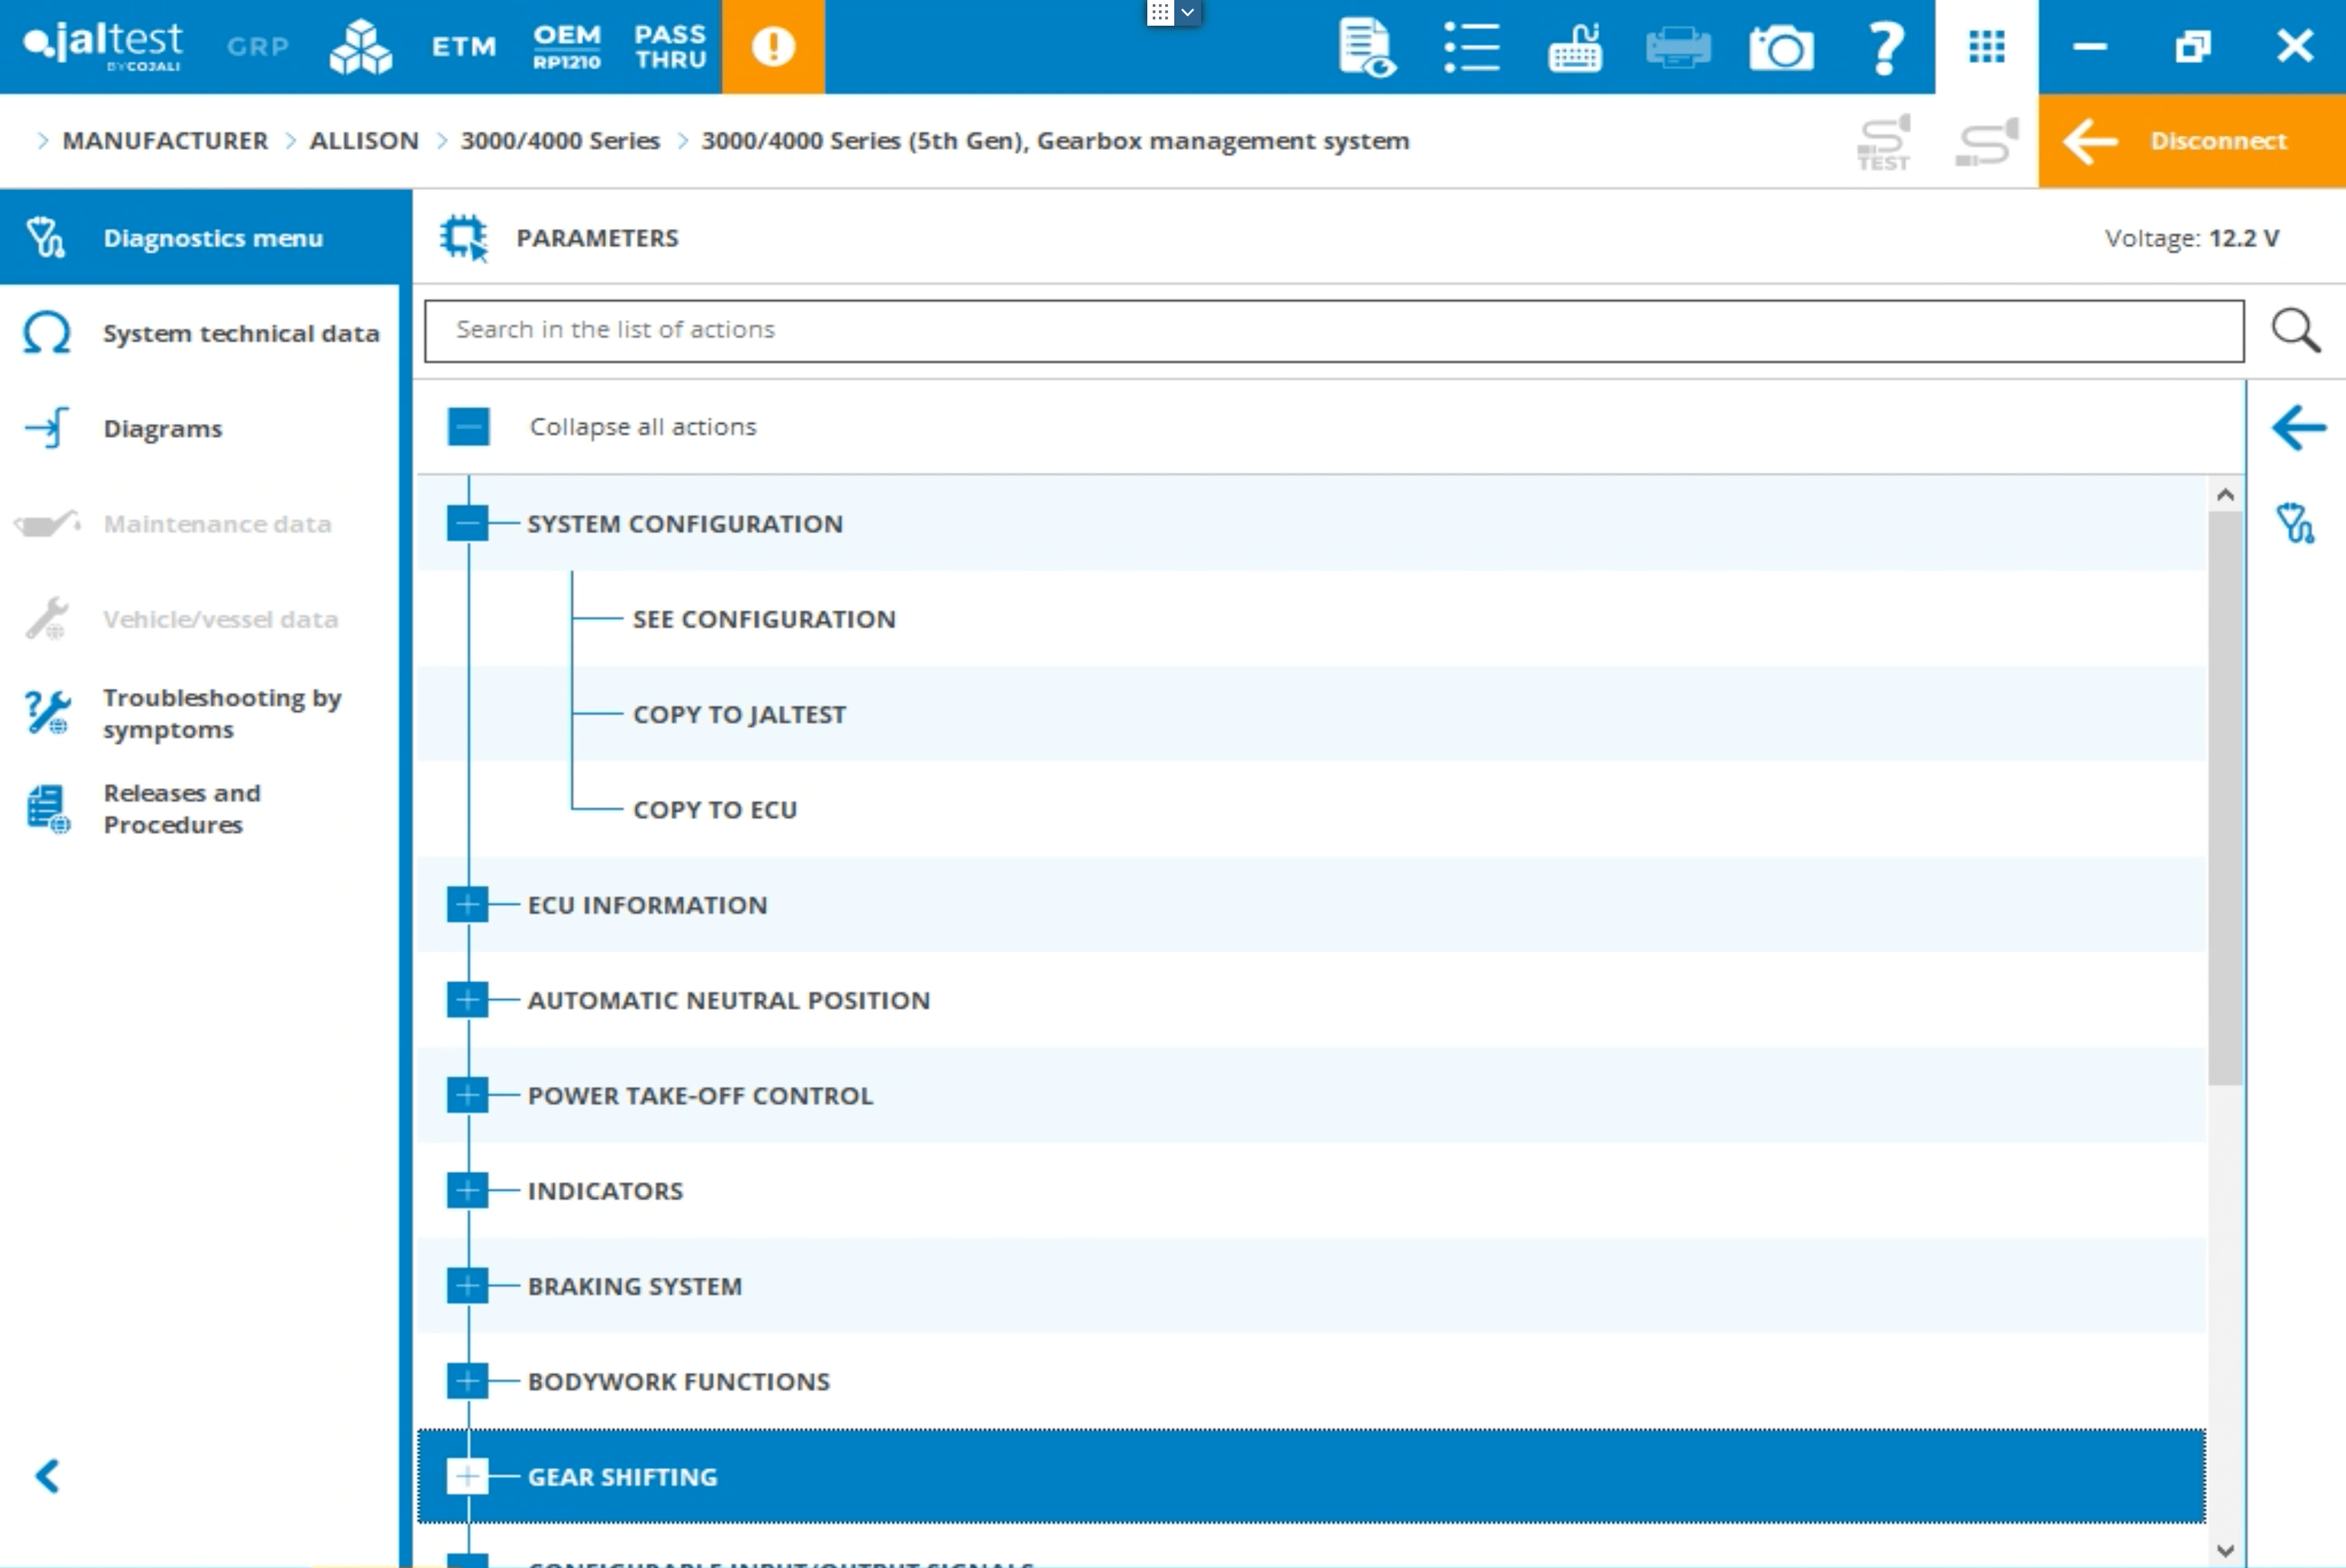The width and height of the screenshot is (2346, 1568).
Task: Expand the ECU INFORMATION node
Action: pos(467,905)
